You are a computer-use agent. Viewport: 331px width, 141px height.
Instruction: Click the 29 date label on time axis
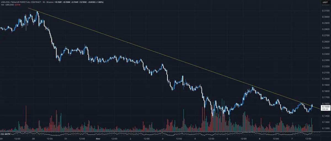(2, 139)
